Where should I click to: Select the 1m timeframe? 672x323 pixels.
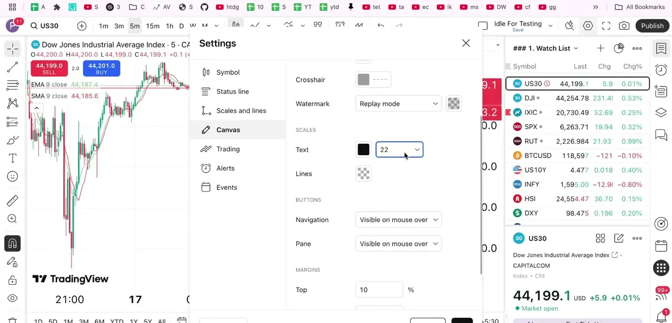click(103, 26)
